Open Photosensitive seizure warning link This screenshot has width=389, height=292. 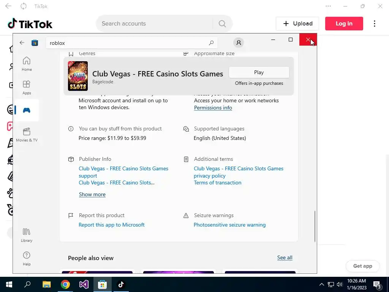(229, 225)
